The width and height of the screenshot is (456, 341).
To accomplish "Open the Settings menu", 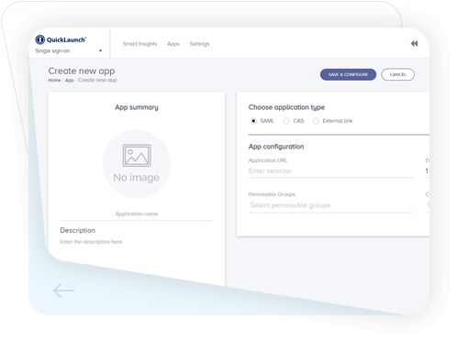I will [199, 44].
